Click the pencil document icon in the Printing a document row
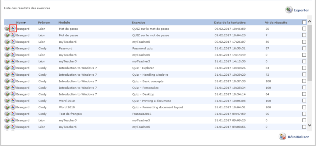Viewport: 316px width, 146px height. pyautogui.click(x=7, y=101)
